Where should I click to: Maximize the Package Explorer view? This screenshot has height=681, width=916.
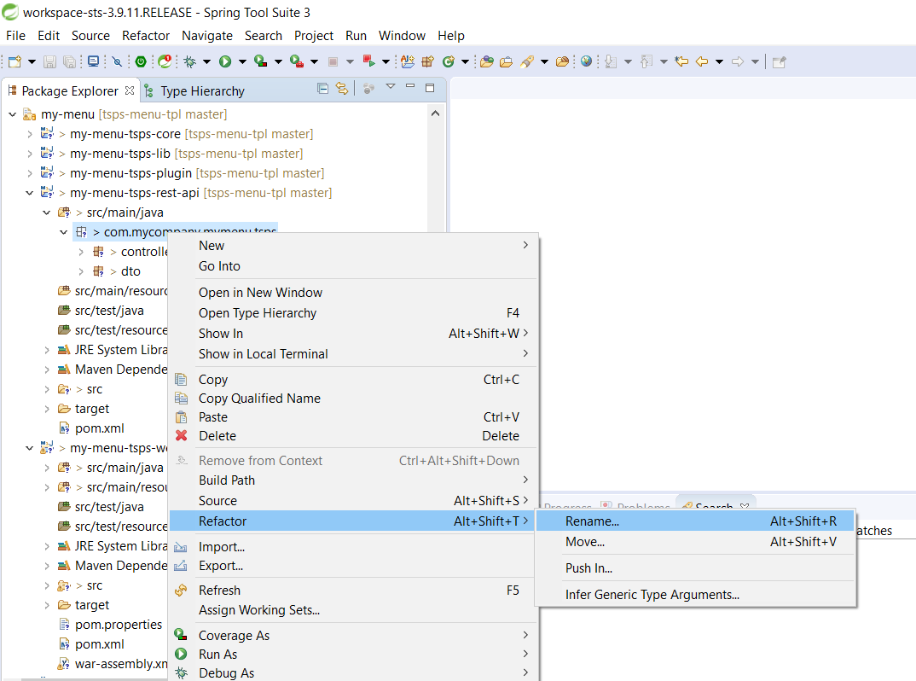pos(429,88)
